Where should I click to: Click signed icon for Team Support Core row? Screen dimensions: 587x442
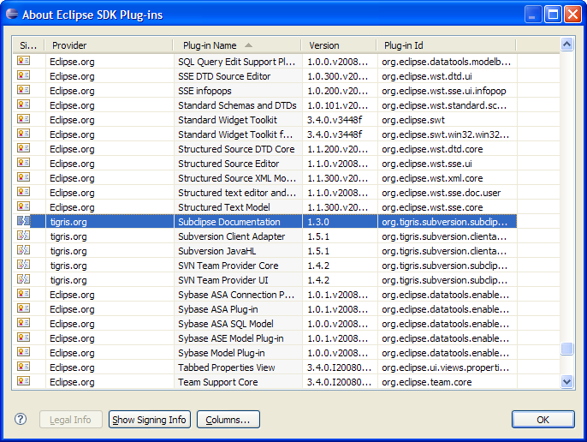[24, 381]
